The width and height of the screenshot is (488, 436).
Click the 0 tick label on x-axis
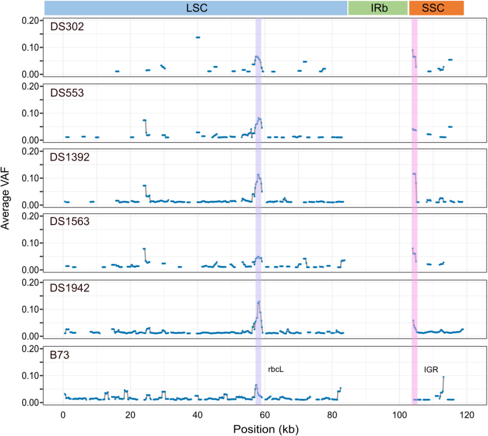pyautogui.click(x=63, y=415)
